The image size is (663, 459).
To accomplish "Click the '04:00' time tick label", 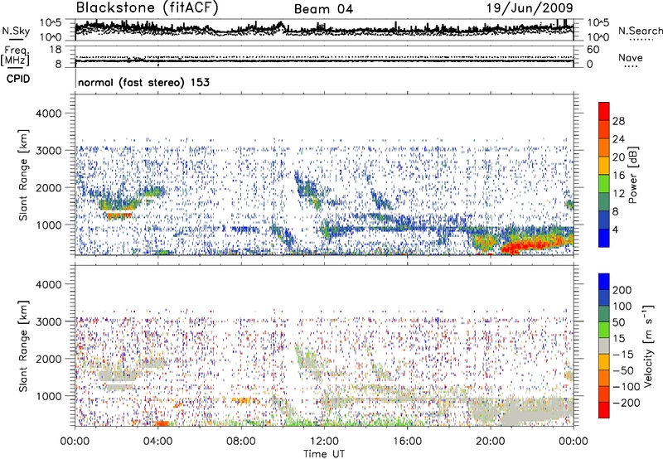I will [x=157, y=442].
